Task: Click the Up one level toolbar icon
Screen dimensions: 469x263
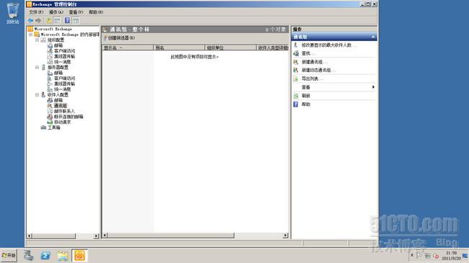Action: (49, 20)
